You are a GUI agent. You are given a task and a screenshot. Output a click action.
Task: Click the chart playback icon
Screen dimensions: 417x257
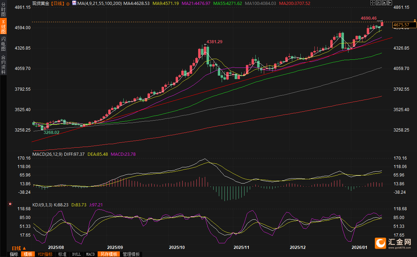pos(384,3)
